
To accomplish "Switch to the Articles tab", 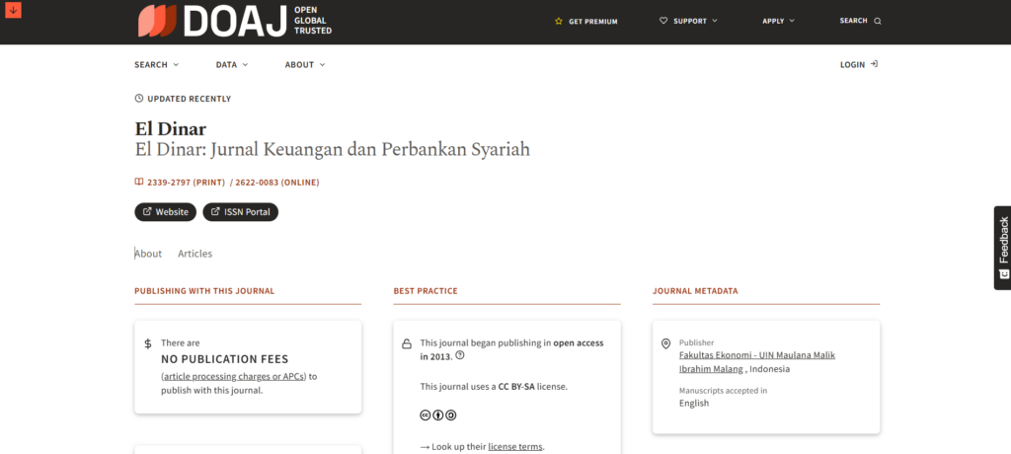I will pos(194,254).
